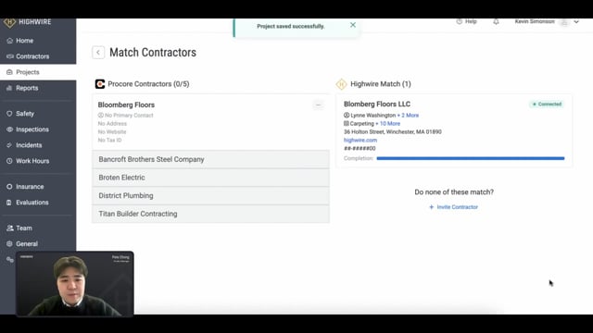Viewport: 593px width, 333px height.
Task: Click the Insurance sidebar icon
Action: point(9,187)
